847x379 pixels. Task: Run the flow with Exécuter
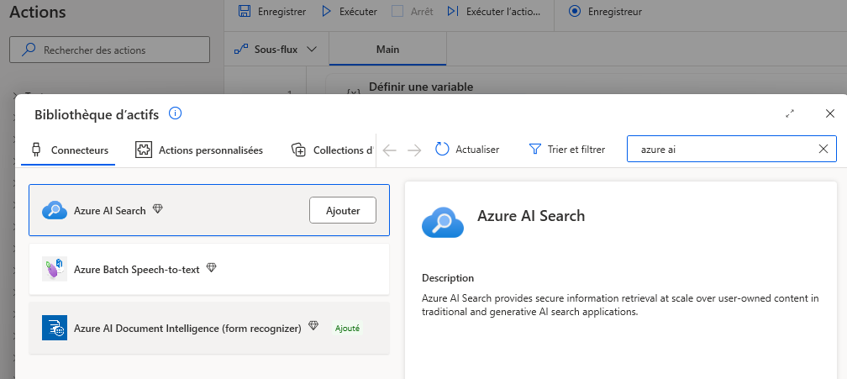click(349, 11)
